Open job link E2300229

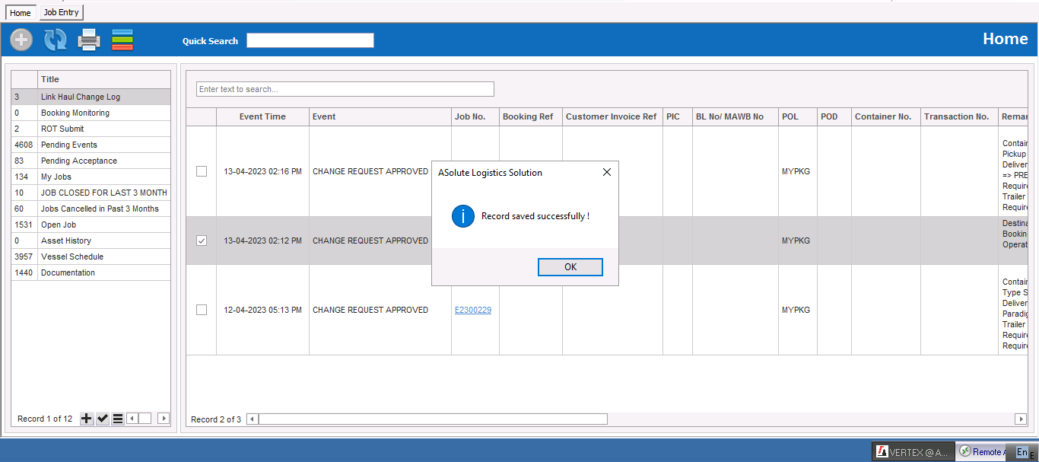coord(472,310)
